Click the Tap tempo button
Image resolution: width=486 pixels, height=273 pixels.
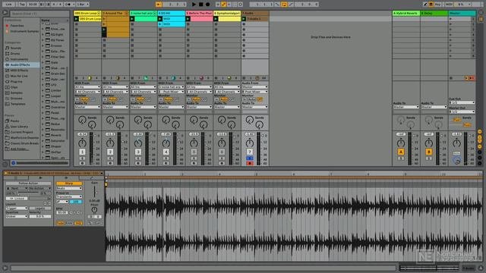pos(22,5)
